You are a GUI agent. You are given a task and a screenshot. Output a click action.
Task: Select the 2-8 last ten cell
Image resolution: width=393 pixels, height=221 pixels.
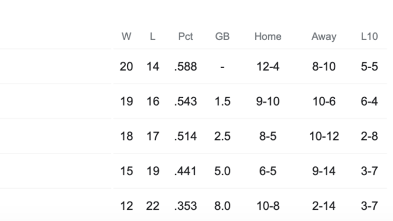[369, 136]
